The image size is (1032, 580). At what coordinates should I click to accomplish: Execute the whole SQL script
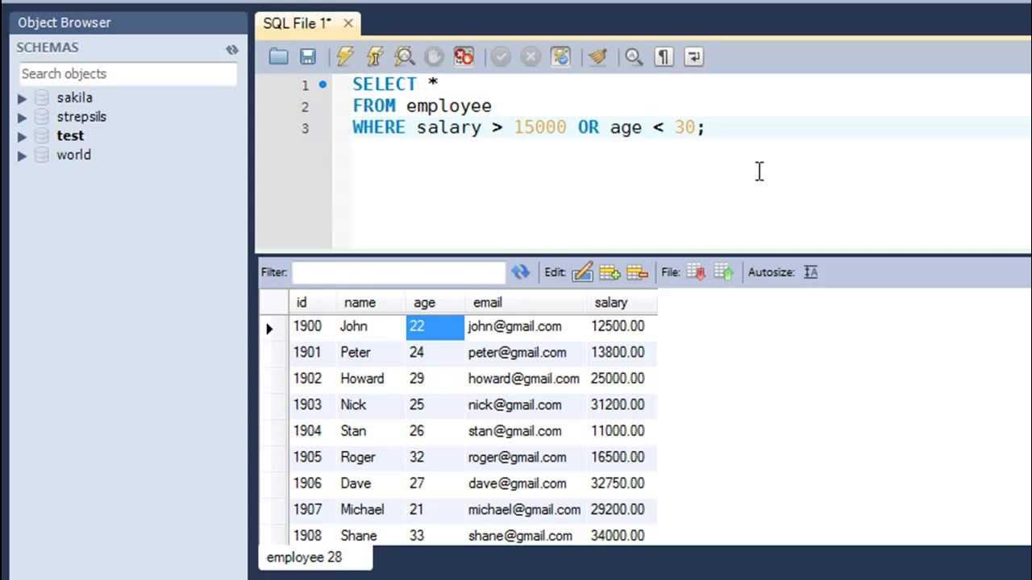(345, 56)
